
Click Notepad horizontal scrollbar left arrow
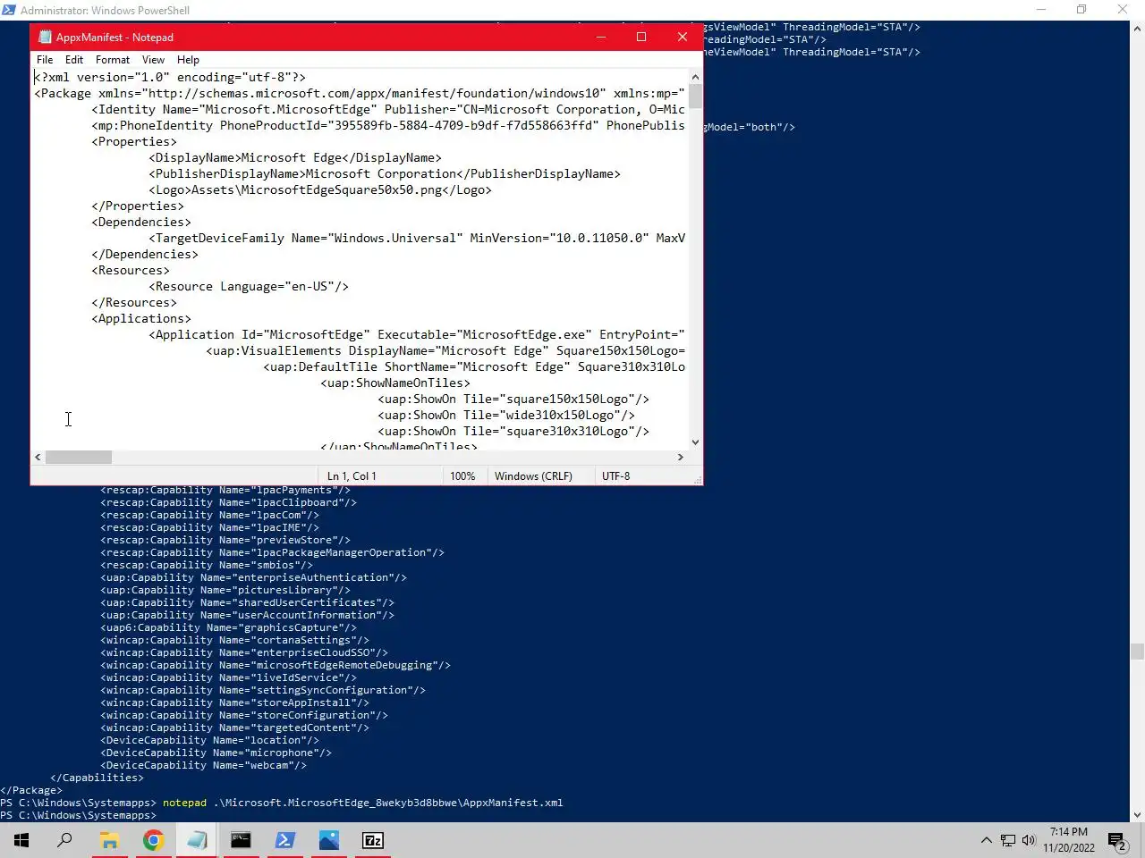[x=38, y=457]
